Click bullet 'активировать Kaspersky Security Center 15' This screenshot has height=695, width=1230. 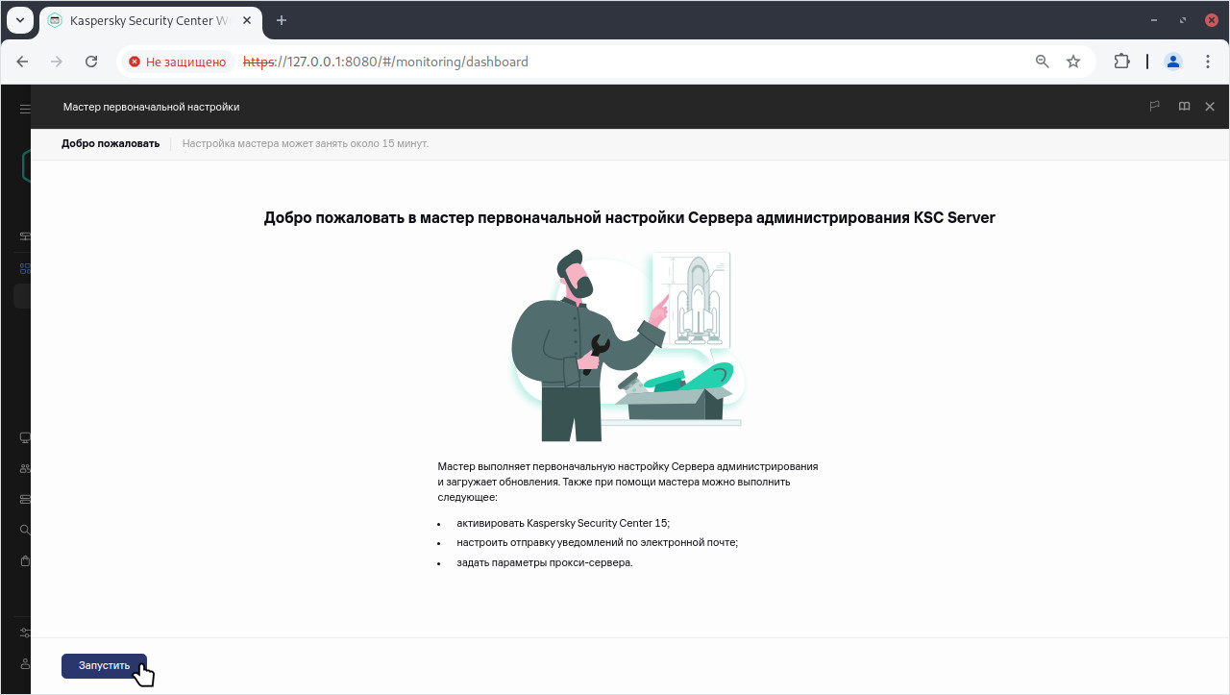563,524
